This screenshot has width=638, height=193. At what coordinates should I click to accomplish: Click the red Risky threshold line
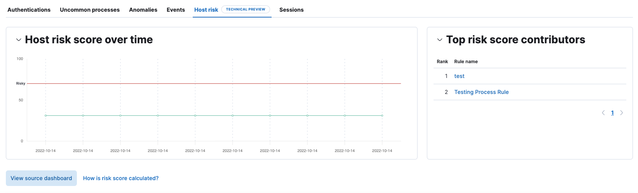coord(214,83)
